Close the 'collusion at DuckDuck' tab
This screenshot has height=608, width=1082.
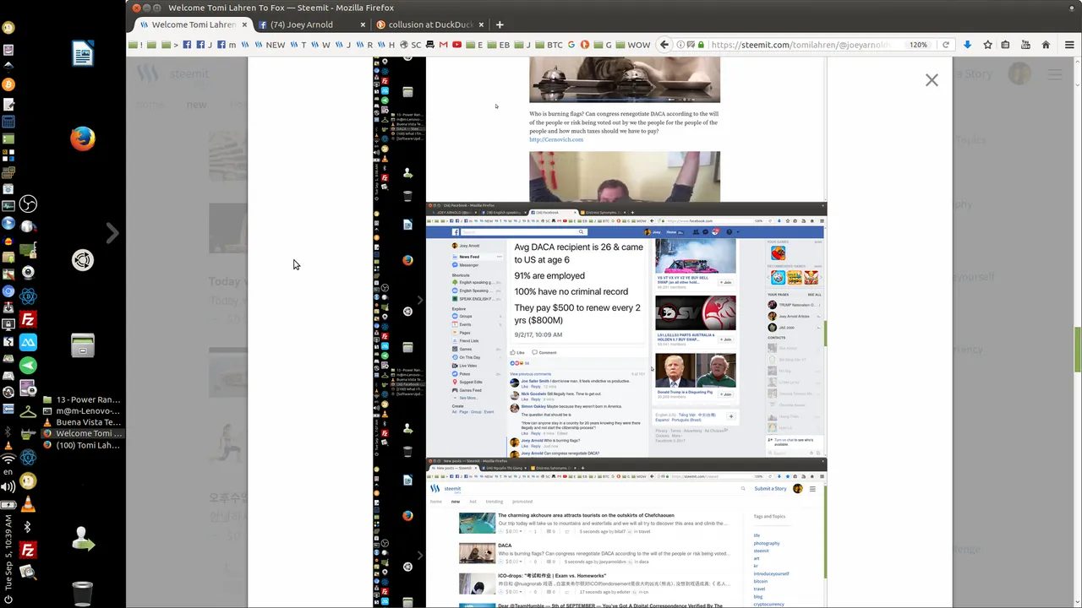[x=481, y=24]
